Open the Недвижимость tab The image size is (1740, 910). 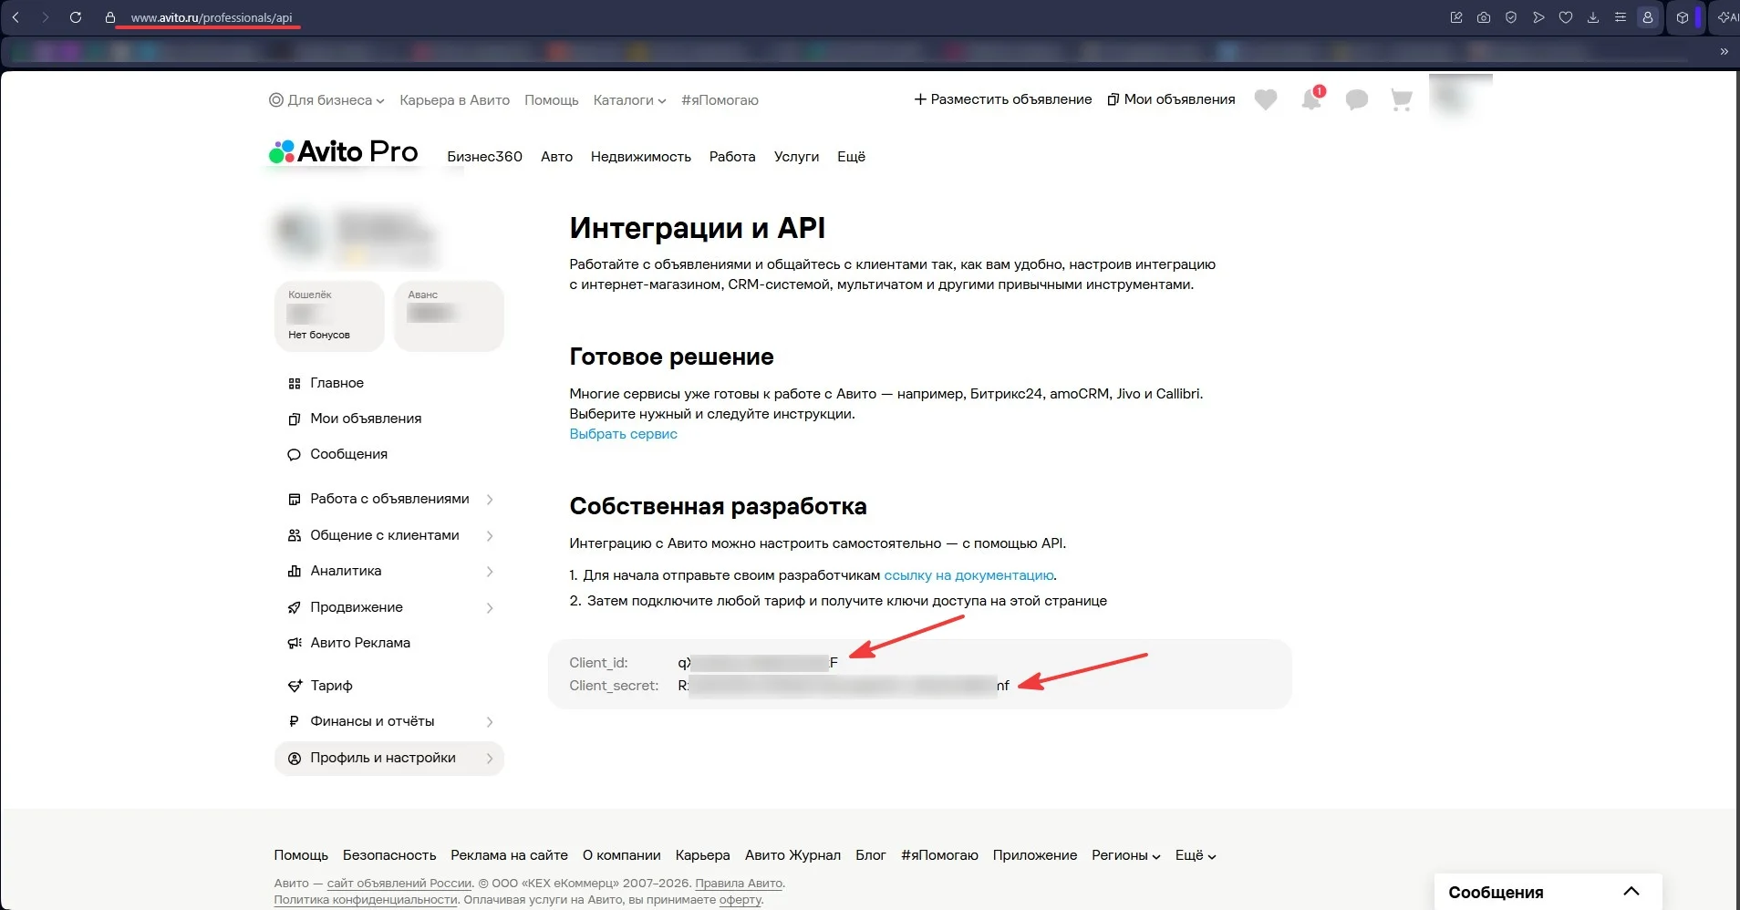[641, 157]
